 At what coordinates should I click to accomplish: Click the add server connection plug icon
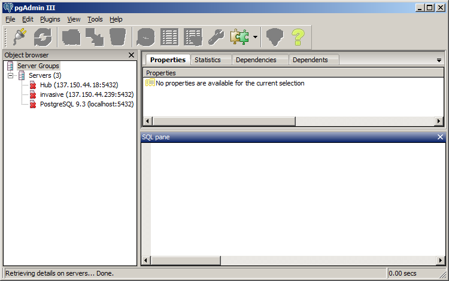[20, 37]
